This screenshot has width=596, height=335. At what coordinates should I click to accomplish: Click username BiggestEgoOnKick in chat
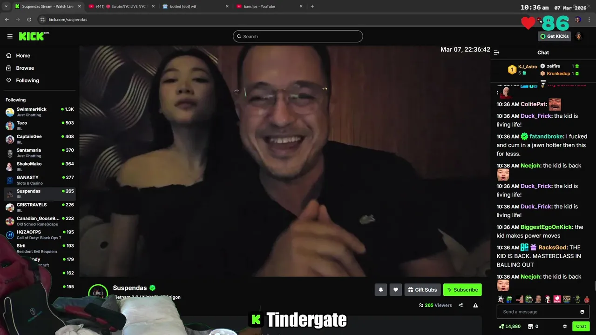[546, 227]
